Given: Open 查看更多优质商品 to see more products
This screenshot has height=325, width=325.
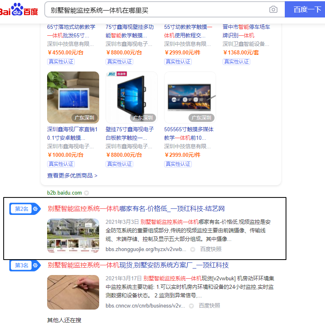Looking at the screenshot, I should coord(72,175).
